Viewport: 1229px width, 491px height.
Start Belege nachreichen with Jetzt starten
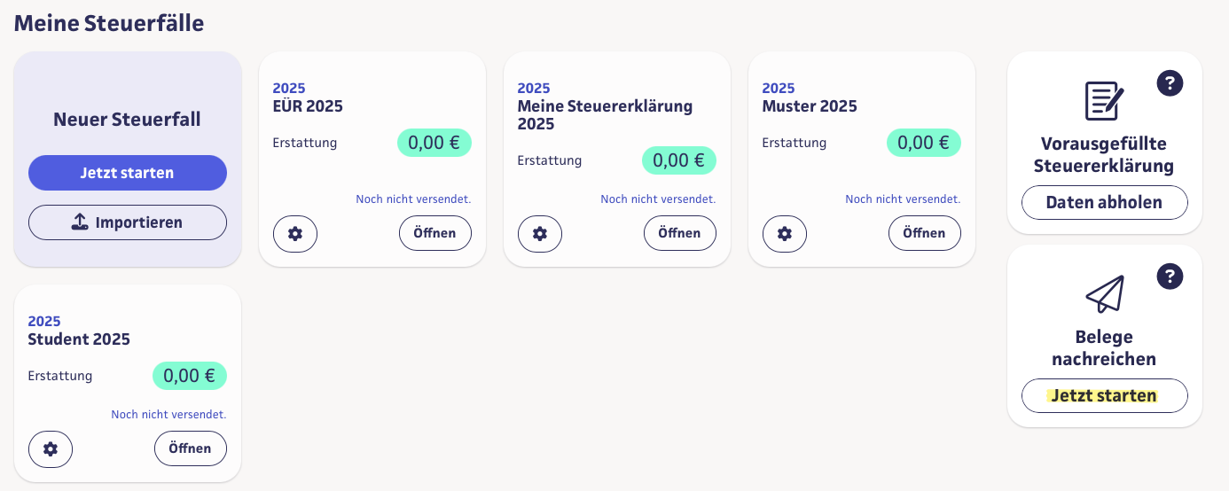point(1104,396)
